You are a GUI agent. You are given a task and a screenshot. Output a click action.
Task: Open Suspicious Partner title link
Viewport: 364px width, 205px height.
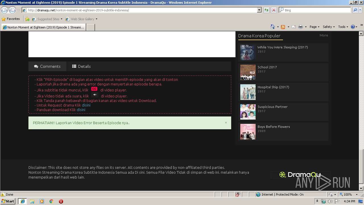click(272, 107)
